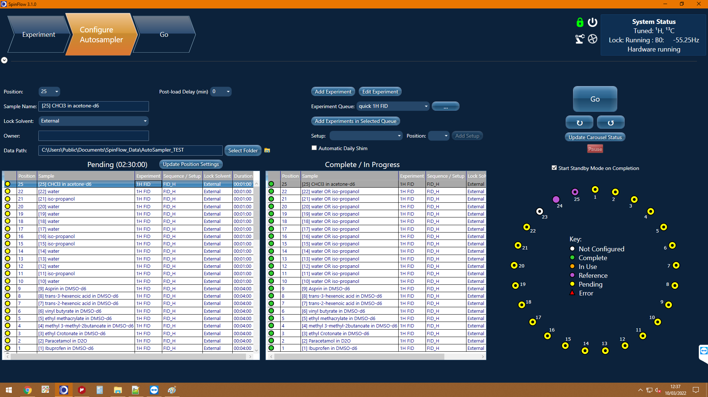This screenshot has width=708, height=397.
Task: Expand the Lock Solvent dropdown
Action: point(145,121)
